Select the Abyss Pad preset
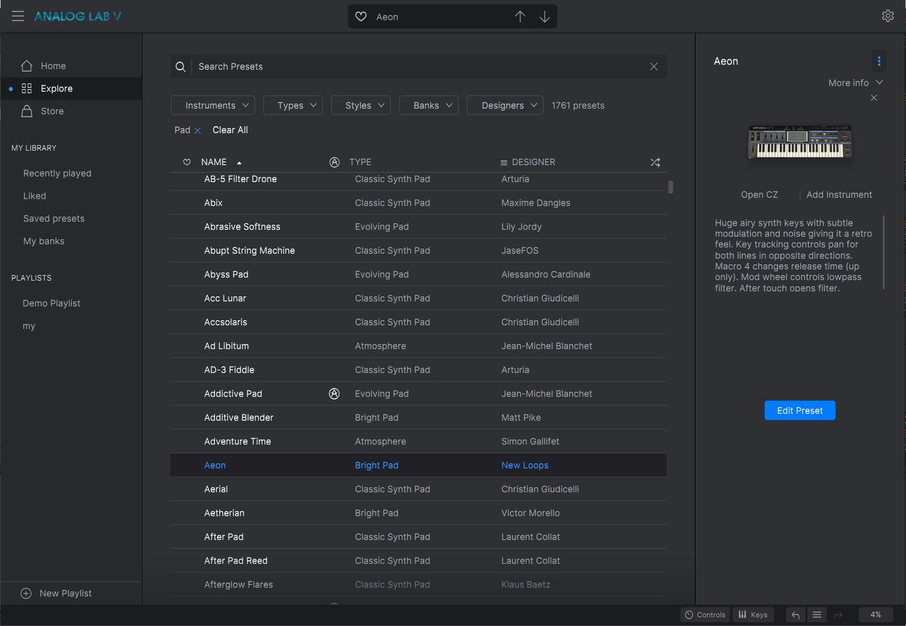The image size is (906, 626). point(418,274)
